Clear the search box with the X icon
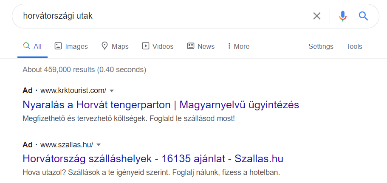The width and height of the screenshot is (387, 183). click(x=317, y=16)
